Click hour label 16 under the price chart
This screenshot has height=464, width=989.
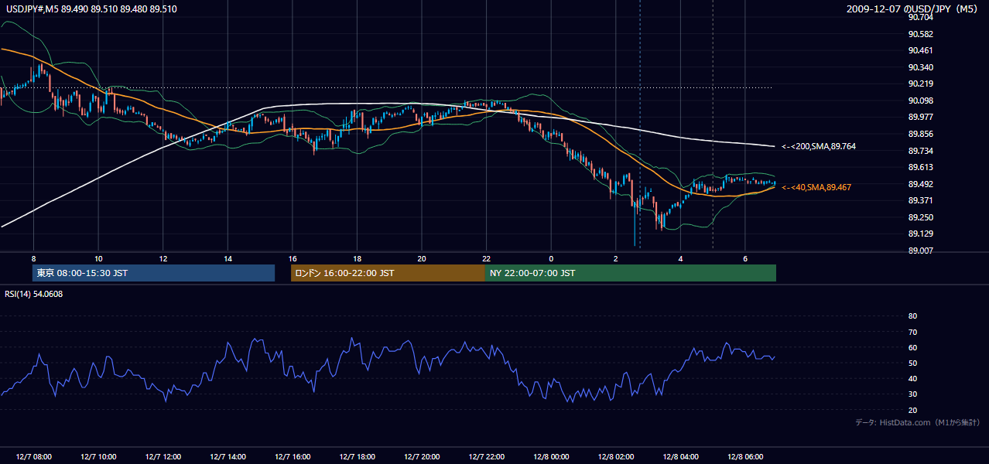click(x=292, y=258)
